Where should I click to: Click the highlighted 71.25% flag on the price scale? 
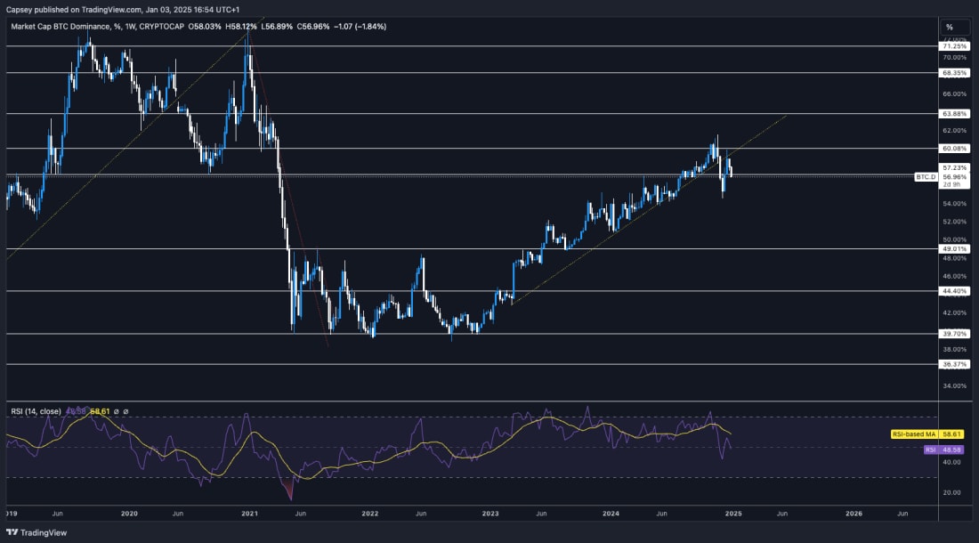click(953, 46)
